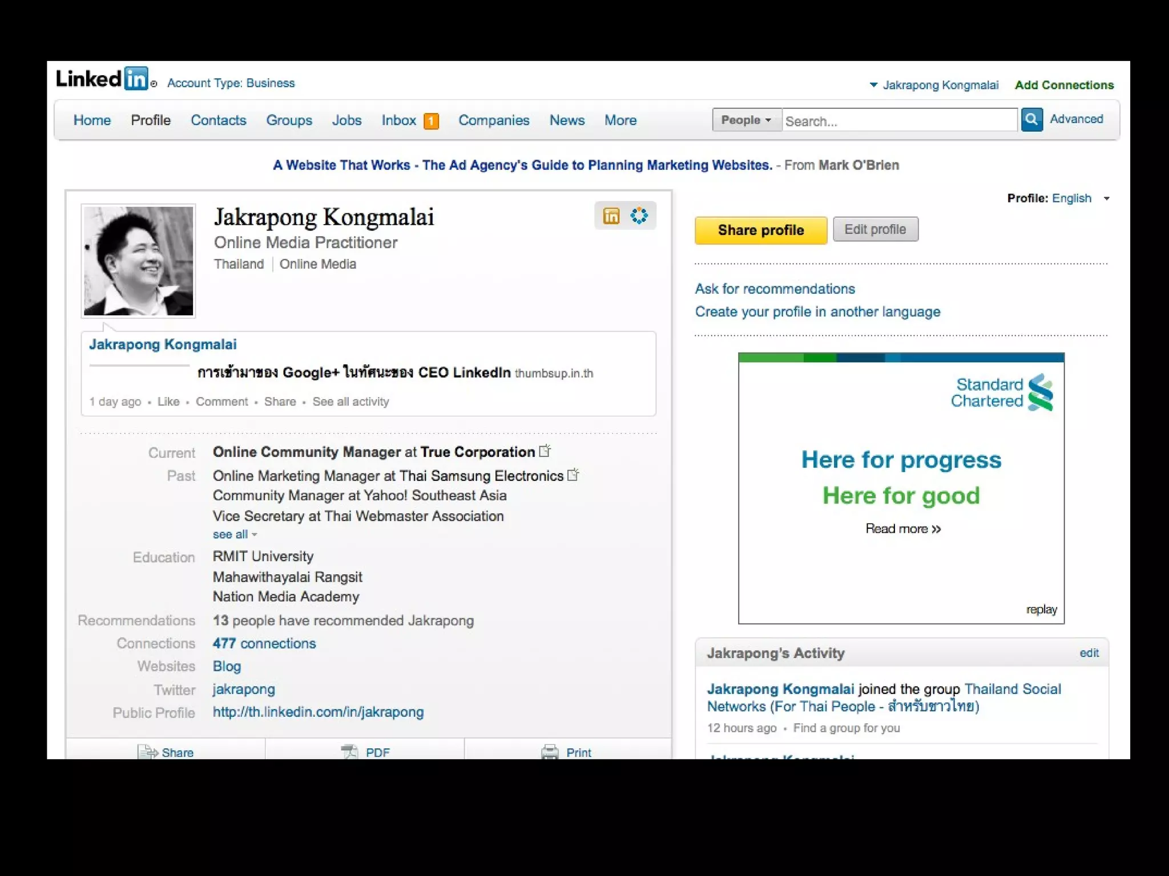Screen dimensions: 1169x876
Task: Click edit icon beside True Corporation position
Action: 545,451
